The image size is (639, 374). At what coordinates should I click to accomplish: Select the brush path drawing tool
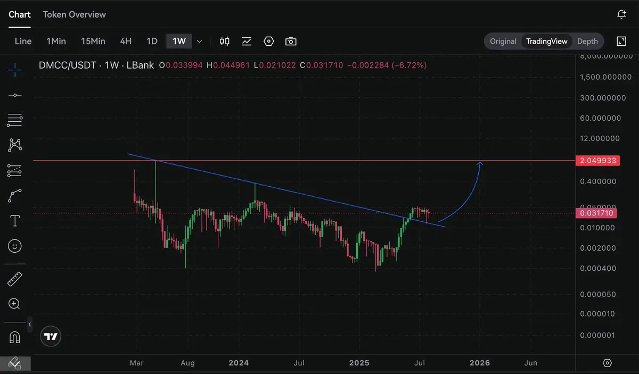[15, 196]
